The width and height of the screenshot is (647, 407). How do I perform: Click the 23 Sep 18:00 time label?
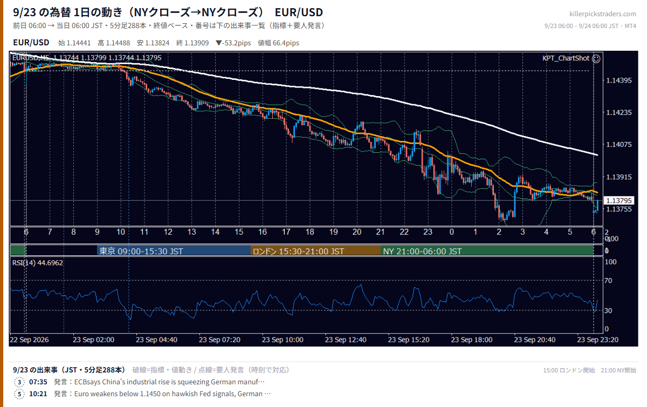(x=472, y=340)
